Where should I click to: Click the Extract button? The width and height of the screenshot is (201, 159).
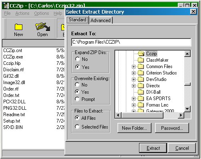pos(153,148)
